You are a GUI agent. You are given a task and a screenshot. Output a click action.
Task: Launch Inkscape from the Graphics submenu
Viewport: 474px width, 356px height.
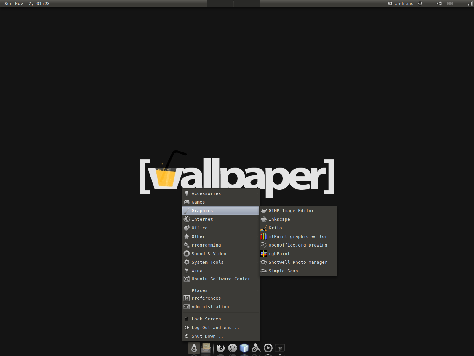(298, 219)
